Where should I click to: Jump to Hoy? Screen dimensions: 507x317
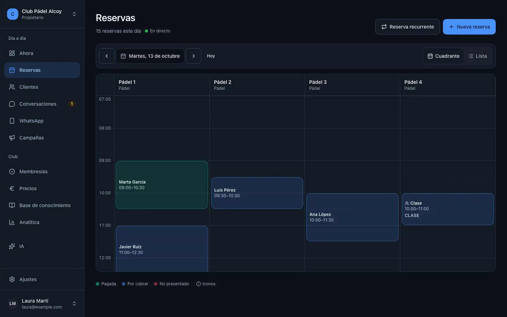211,56
